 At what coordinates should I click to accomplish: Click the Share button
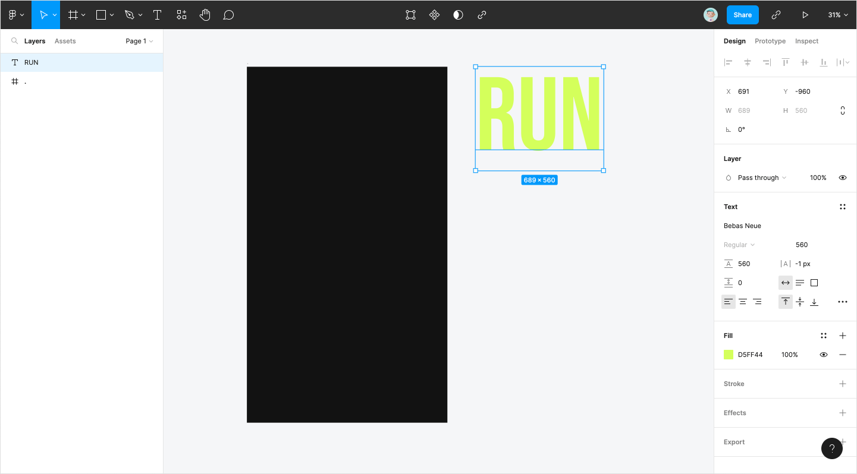click(742, 15)
